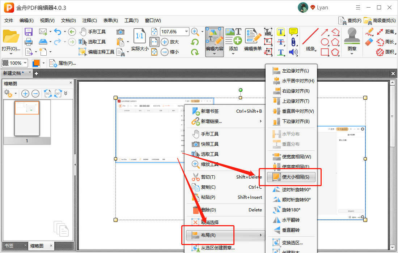Choose 顺时针旋转90° in submenu
Screen dimensions: 398x253
pos(291,200)
